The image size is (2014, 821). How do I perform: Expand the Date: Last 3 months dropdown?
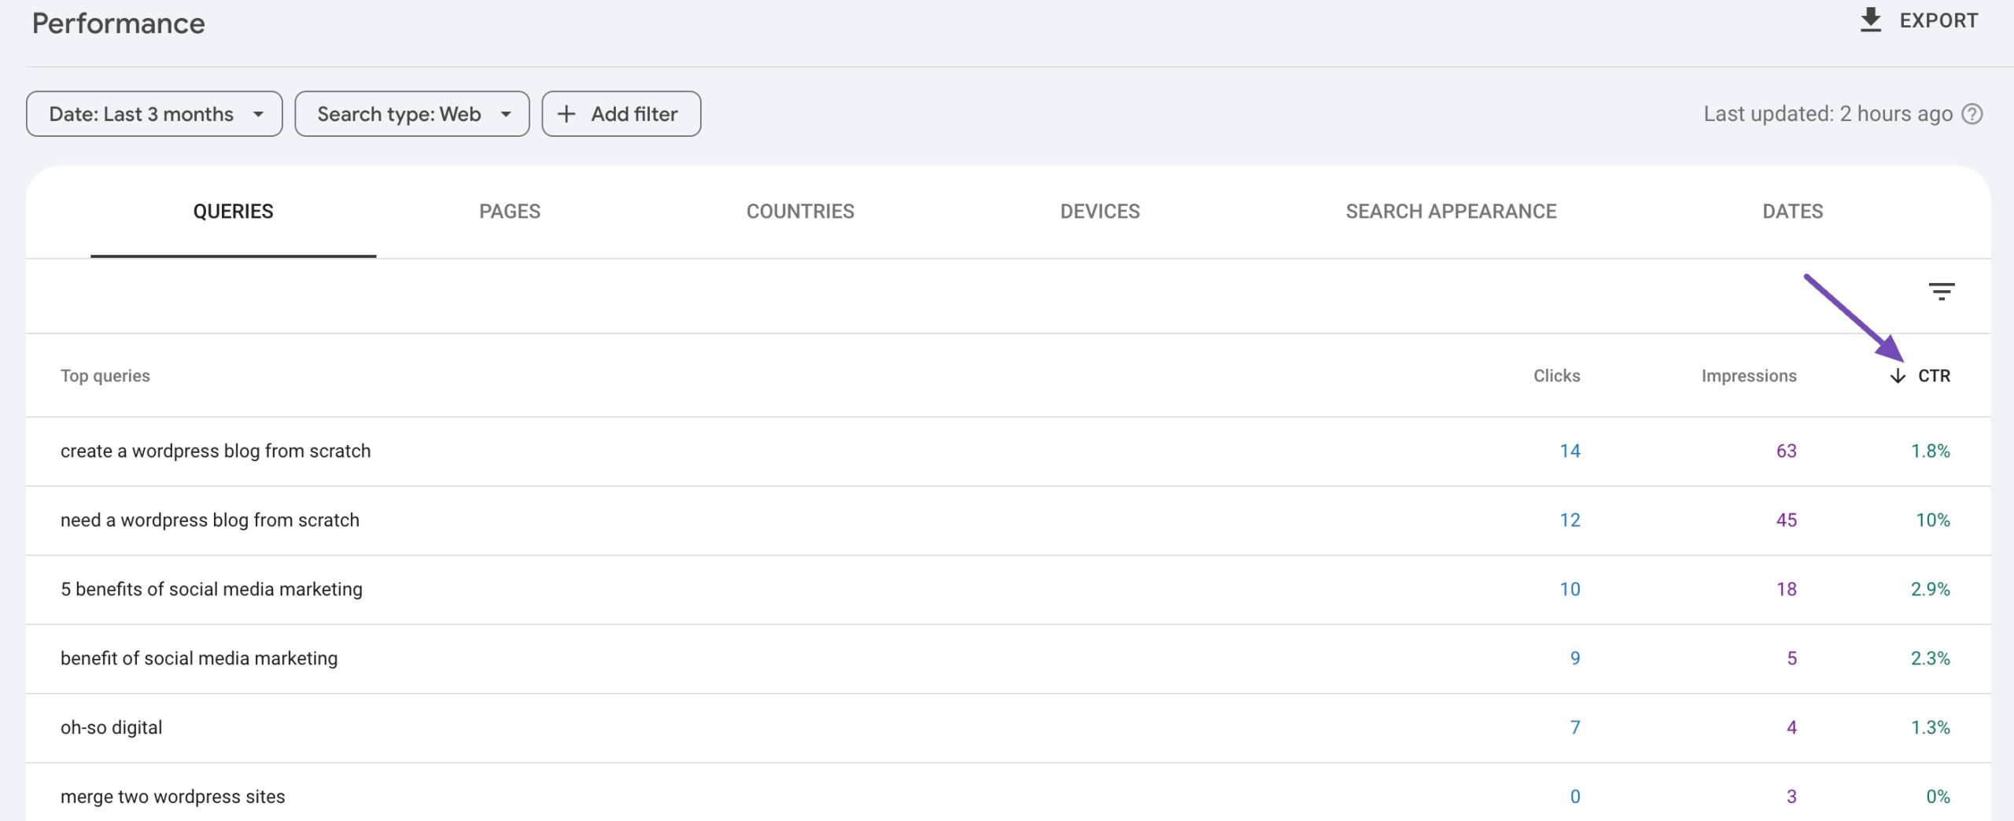click(x=154, y=114)
